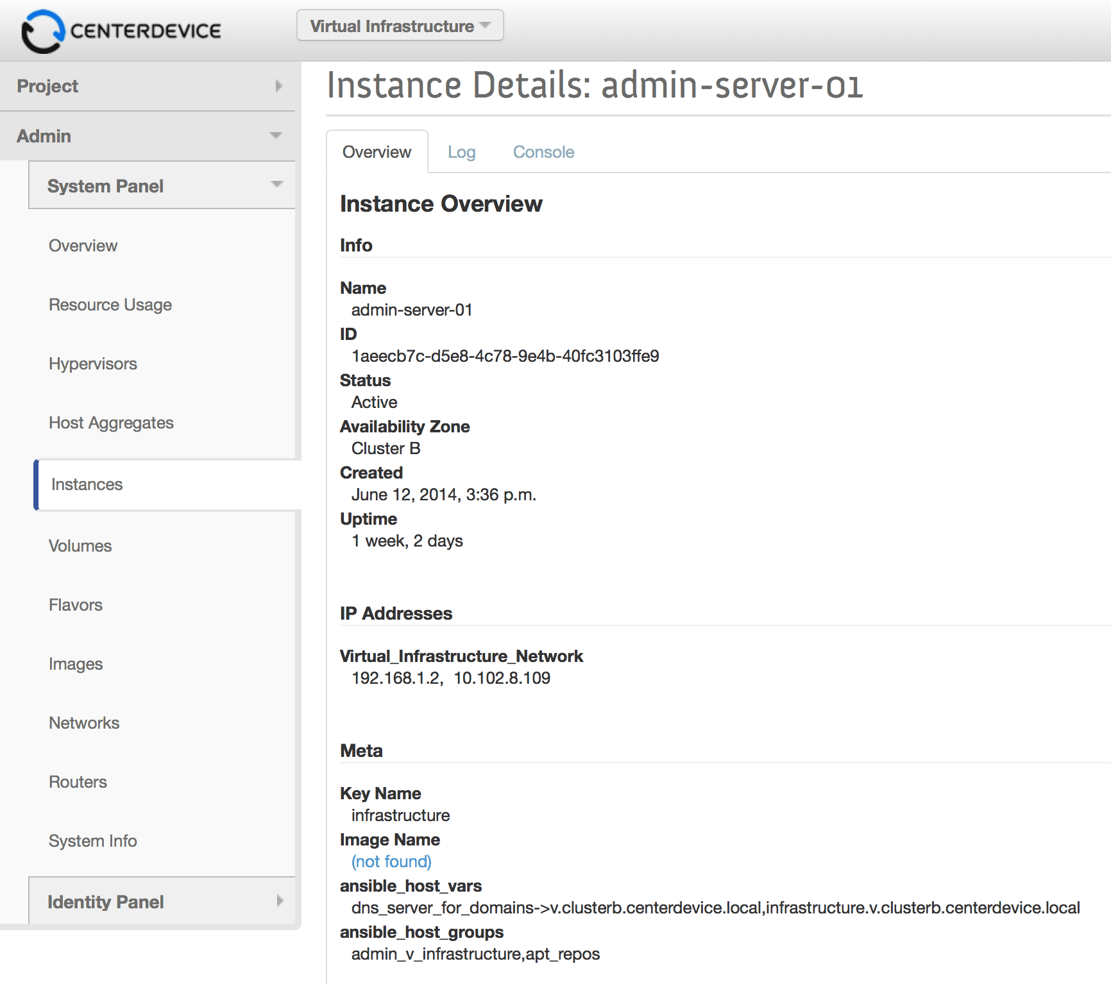Open the (not found) image link

tap(391, 861)
